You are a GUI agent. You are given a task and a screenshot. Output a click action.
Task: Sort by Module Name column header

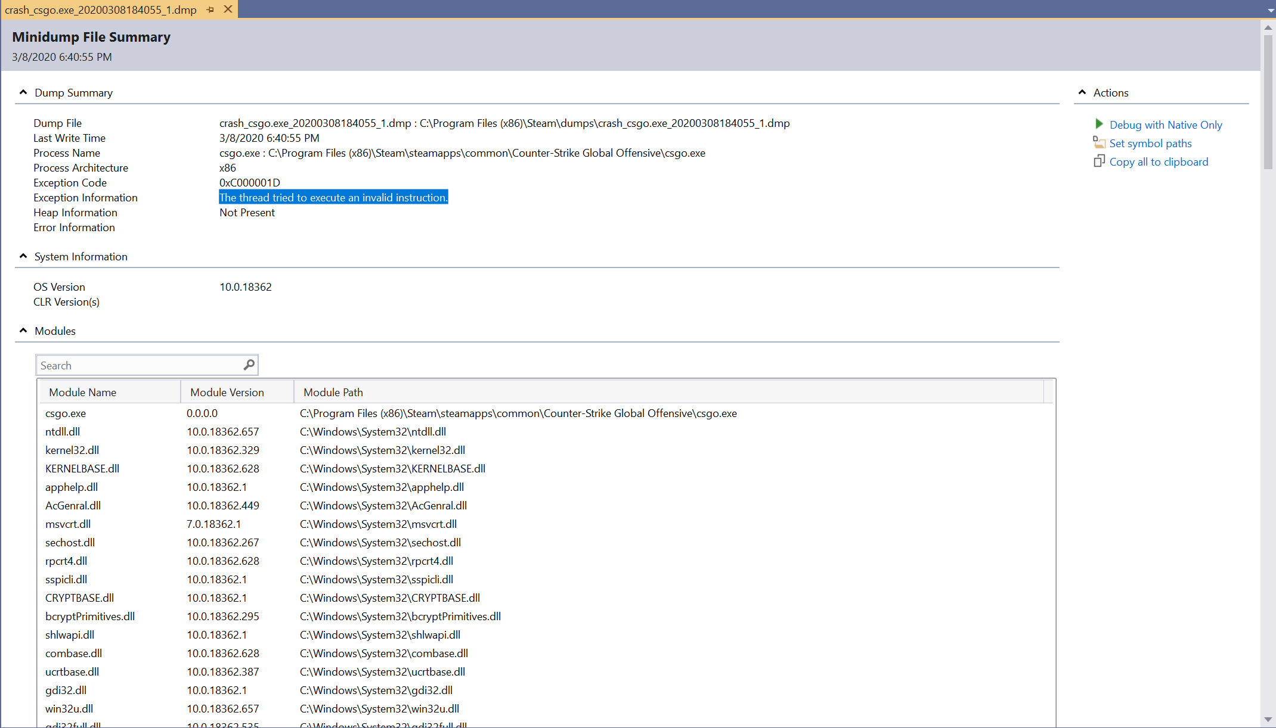(110, 392)
